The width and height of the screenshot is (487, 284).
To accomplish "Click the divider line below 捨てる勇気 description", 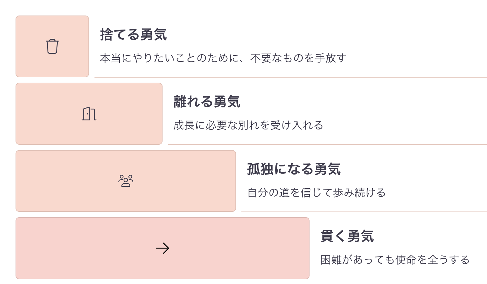I will click(291, 77).
